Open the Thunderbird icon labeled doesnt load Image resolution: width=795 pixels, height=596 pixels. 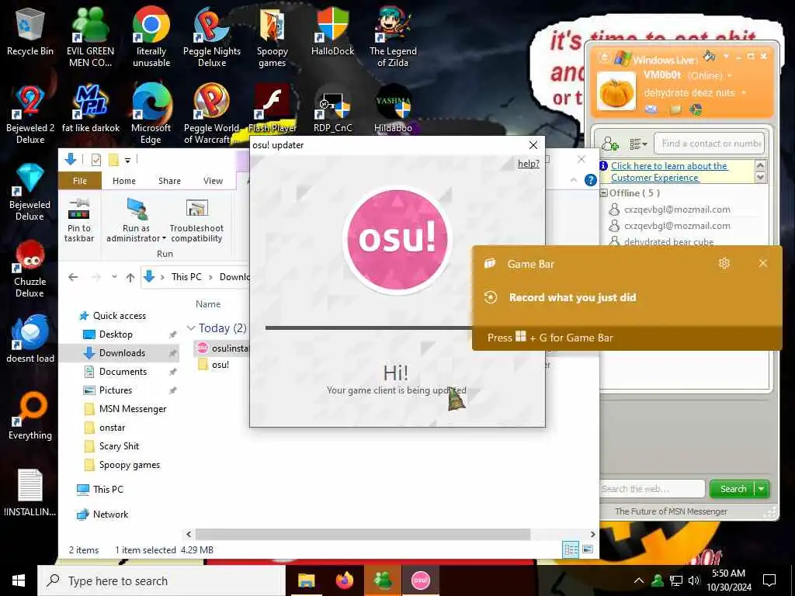[x=30, y=338]
